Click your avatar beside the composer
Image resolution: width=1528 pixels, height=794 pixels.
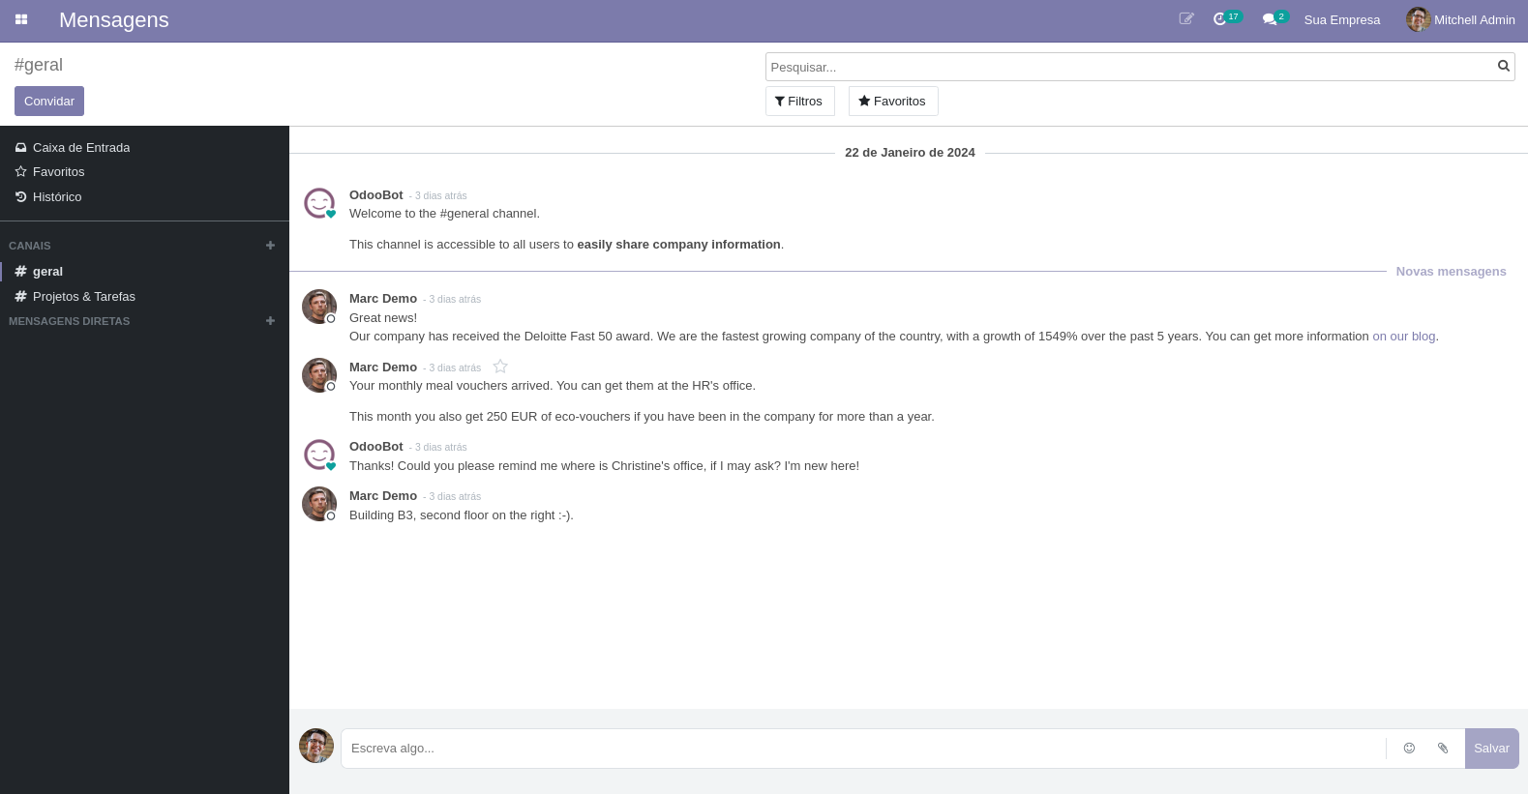pyautogui.click(x=316, y=746)
